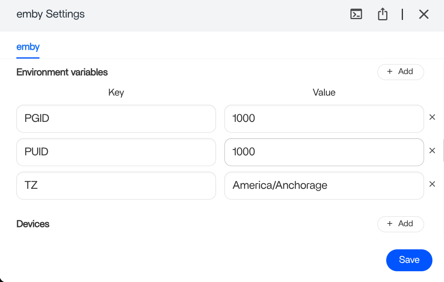Edit the PGID value field

(324, 119)
